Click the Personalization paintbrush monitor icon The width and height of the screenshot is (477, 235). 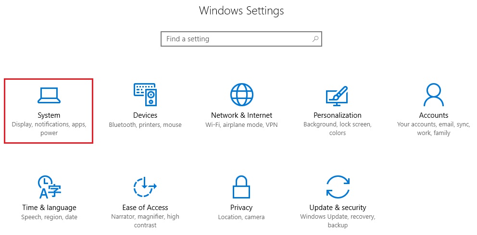(337, 94)
